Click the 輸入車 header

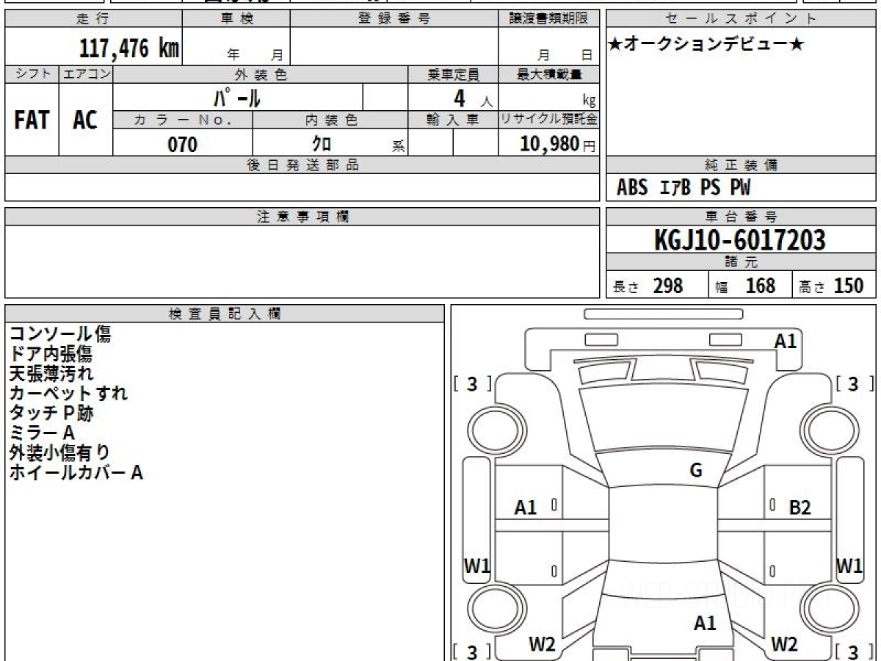(x=453, y=120)
